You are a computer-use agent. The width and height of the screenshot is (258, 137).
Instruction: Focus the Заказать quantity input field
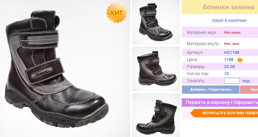[232, 81]
